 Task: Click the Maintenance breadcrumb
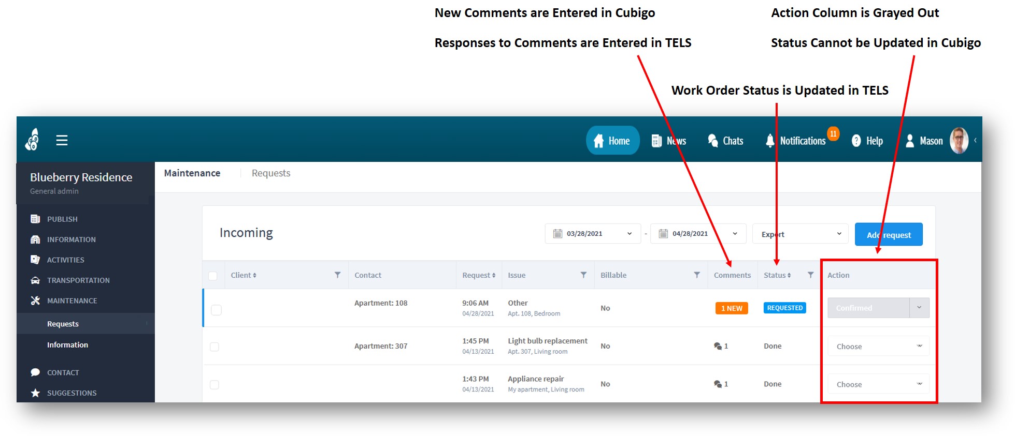192,173
